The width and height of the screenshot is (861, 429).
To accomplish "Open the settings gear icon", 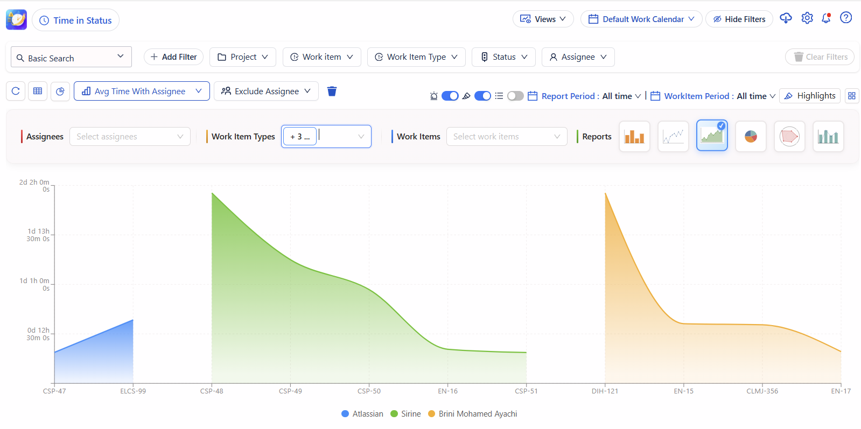I will point(807,18).
